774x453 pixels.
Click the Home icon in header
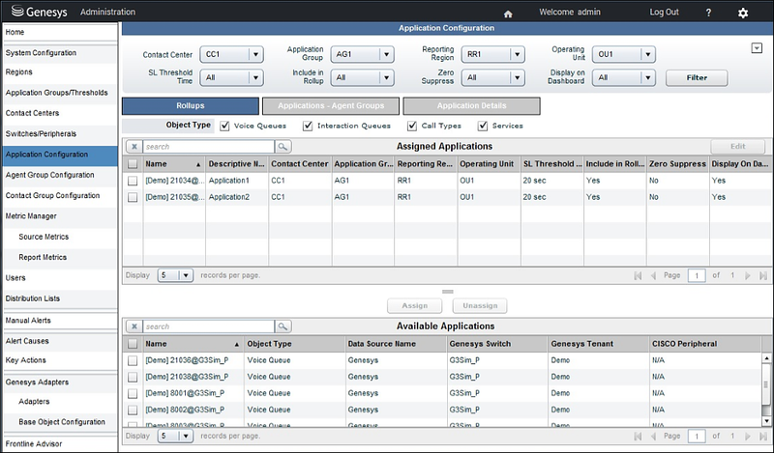(x=509, y=13)
